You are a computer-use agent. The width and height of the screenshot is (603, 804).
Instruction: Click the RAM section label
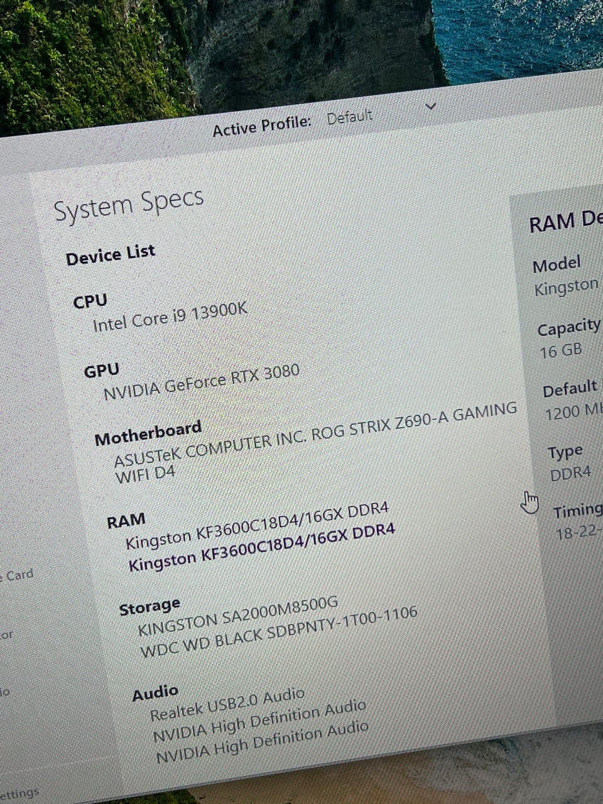point(126,521)
